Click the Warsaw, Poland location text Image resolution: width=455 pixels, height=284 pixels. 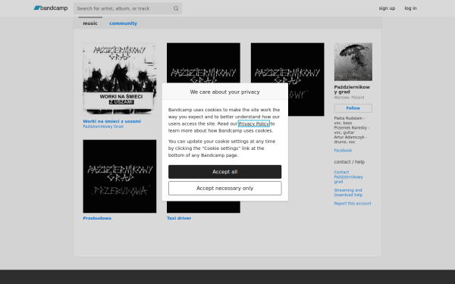349,98
